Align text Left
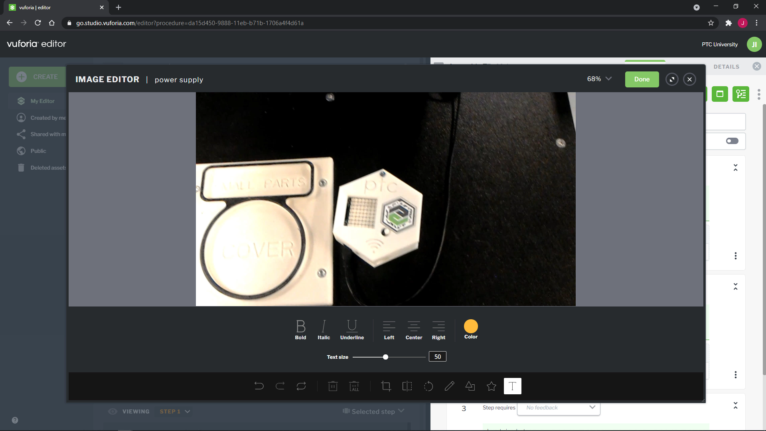The height and width of the screenshot is (431, 766). [389, 330]
